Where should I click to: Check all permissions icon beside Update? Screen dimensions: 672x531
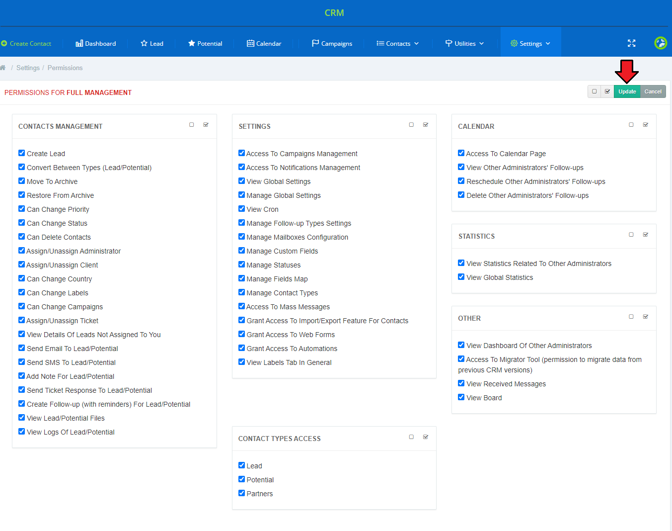(607, 91)
